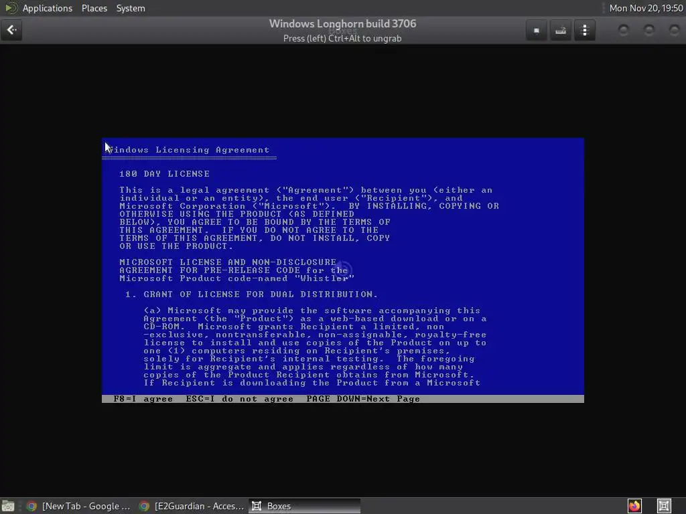
Task: Click the MATE Applications menu logo icon
Action: pos(11,8)
